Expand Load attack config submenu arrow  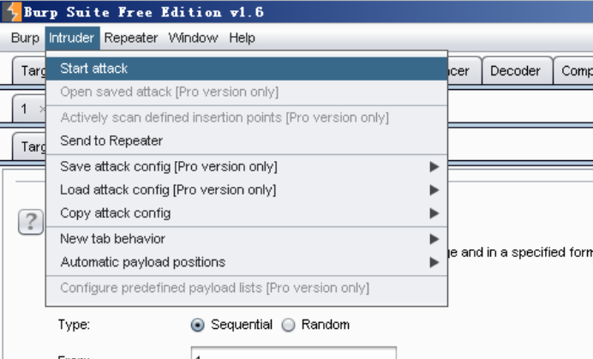tap(434, 190)
